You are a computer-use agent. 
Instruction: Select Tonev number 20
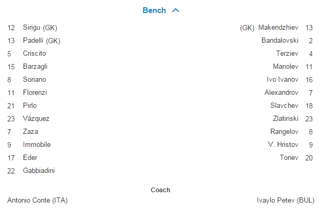coord(289,158)
